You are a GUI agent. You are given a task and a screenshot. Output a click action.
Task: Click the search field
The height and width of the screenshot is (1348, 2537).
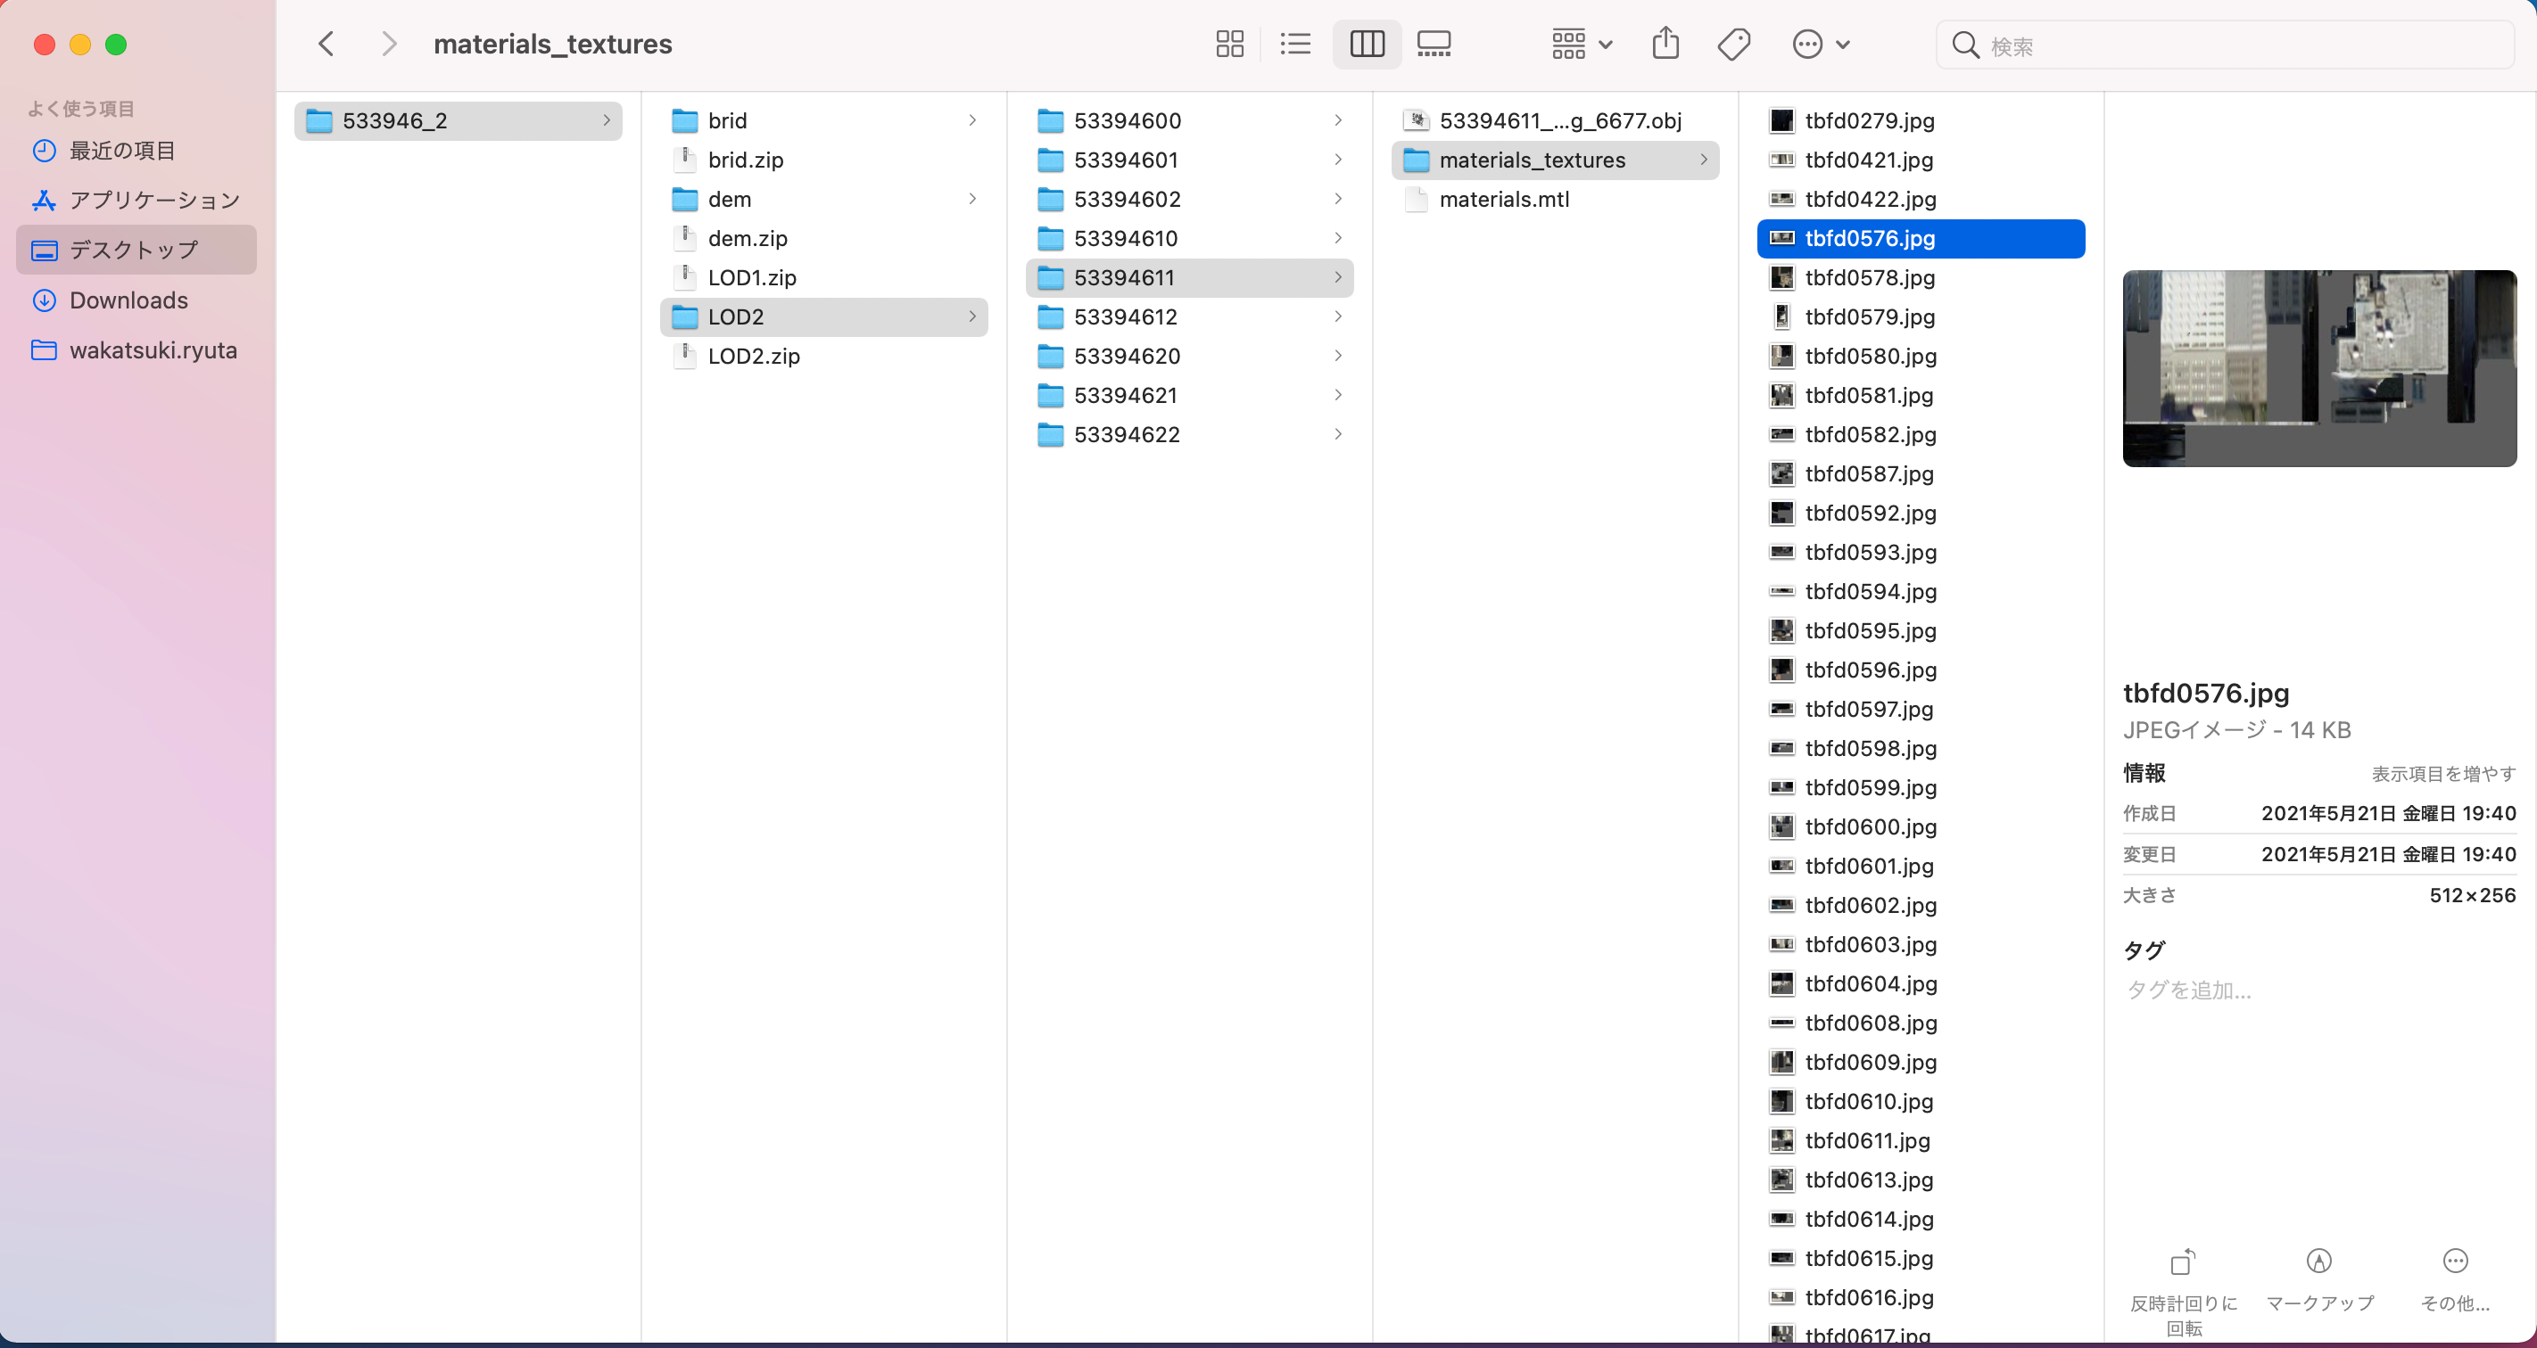click(x=2226, y=45)
